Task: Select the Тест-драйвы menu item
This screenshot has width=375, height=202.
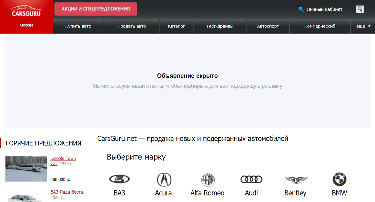Action: pyautogui.click(x=220, y=26)
